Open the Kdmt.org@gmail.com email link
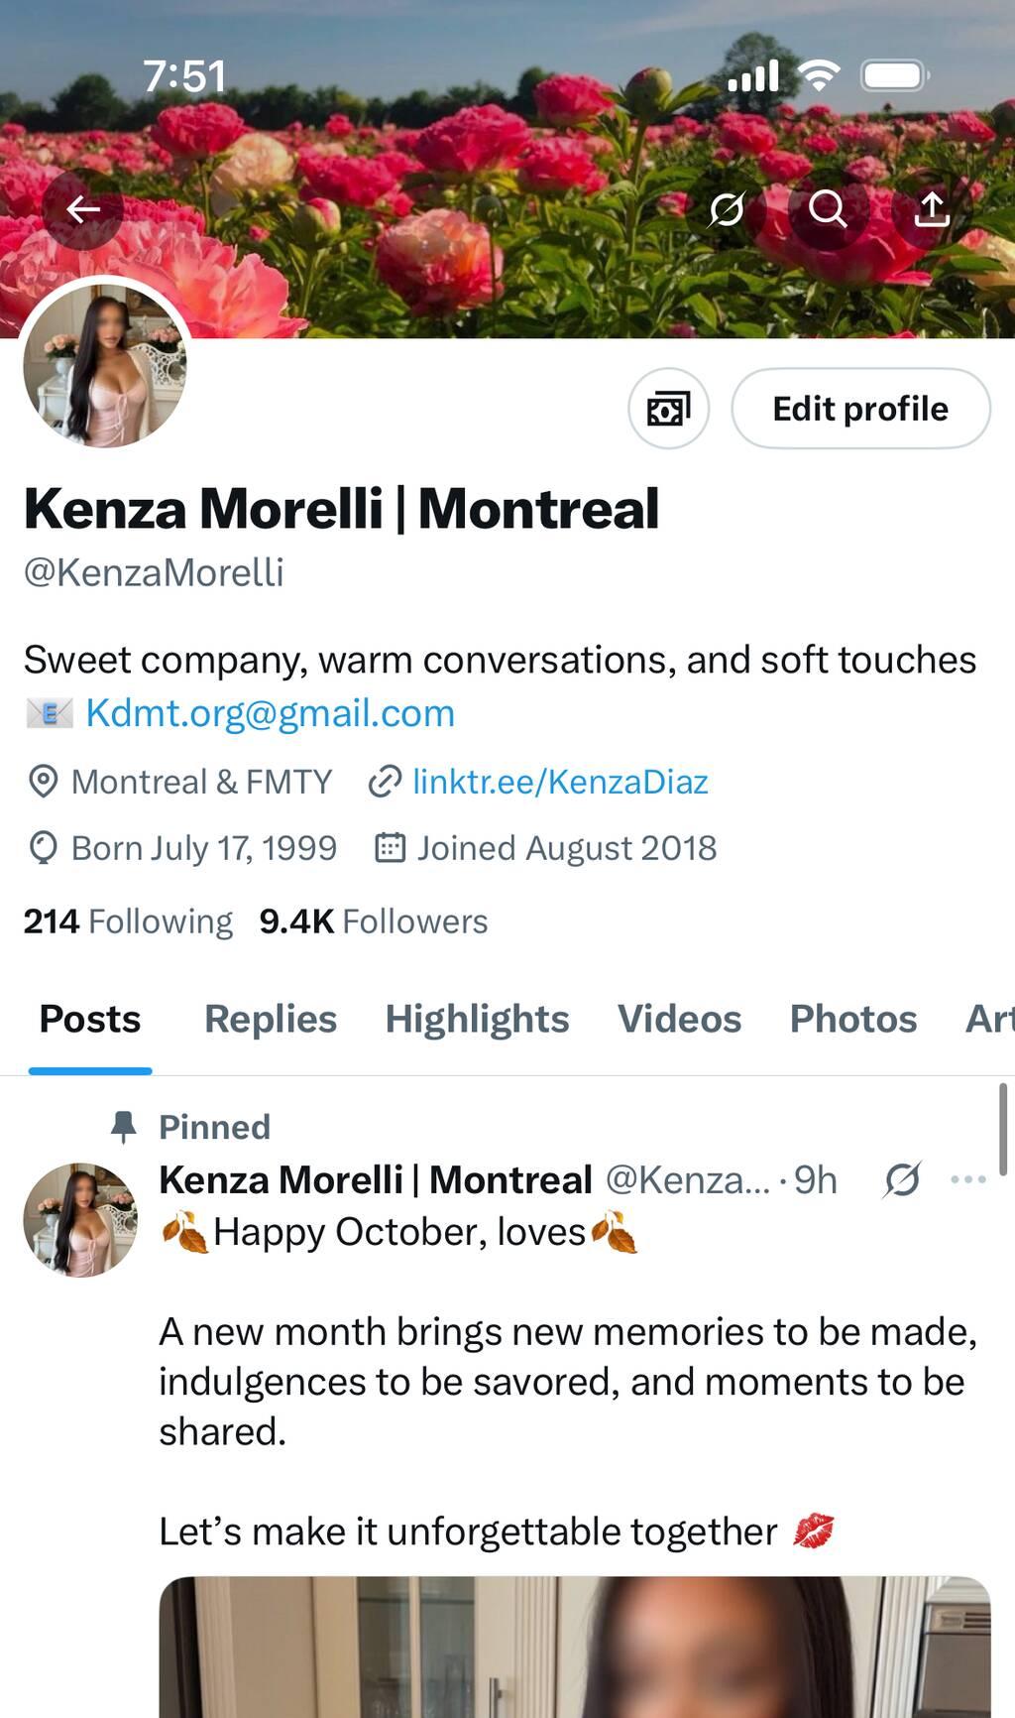The height and width of the screenshot is (1718, 1015). [270, 713]
